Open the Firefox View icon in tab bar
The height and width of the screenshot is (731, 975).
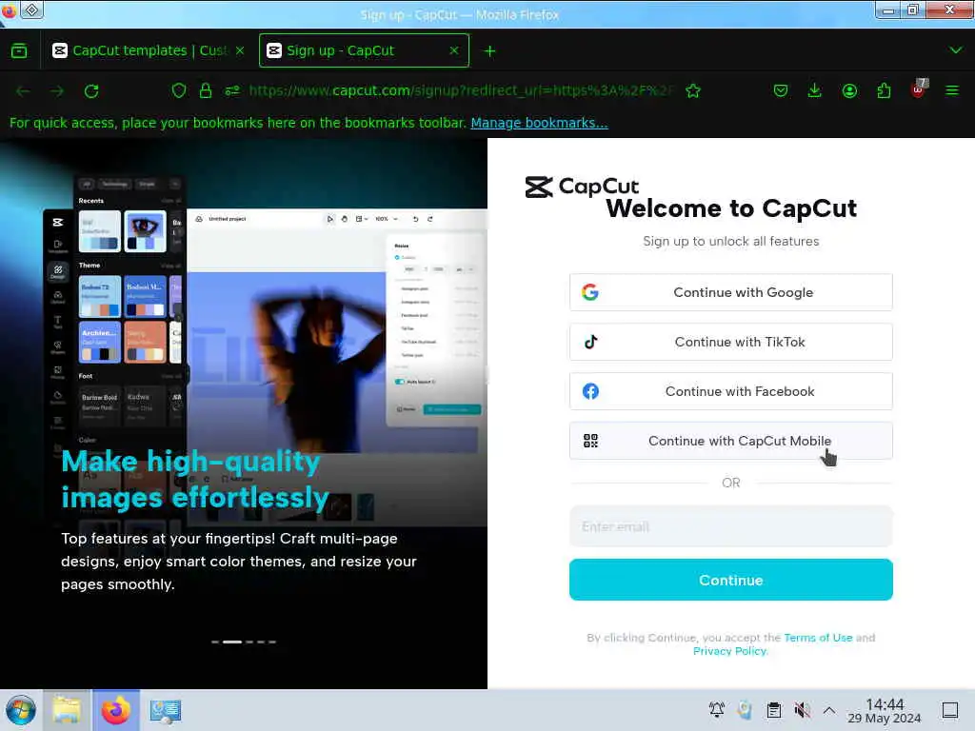[x=19, y=50]
